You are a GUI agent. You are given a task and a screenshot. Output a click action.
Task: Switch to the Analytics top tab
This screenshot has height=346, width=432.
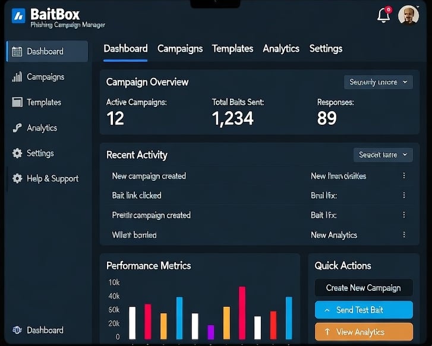pos(281,49)
